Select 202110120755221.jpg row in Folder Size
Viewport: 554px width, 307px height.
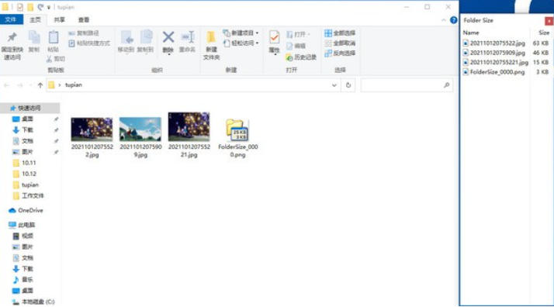[x=506, y=62]
